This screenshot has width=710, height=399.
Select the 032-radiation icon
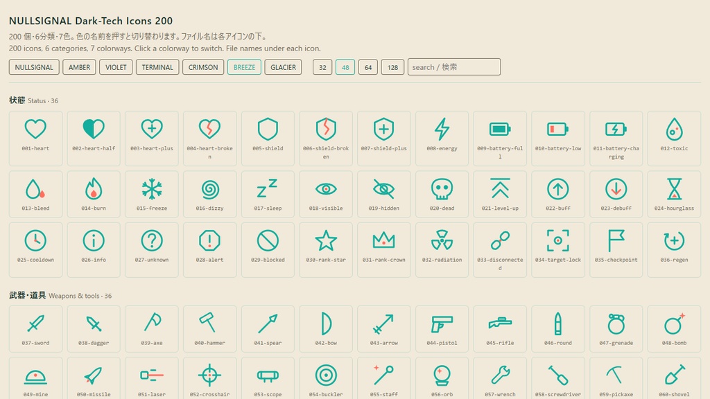pos(442,240)
